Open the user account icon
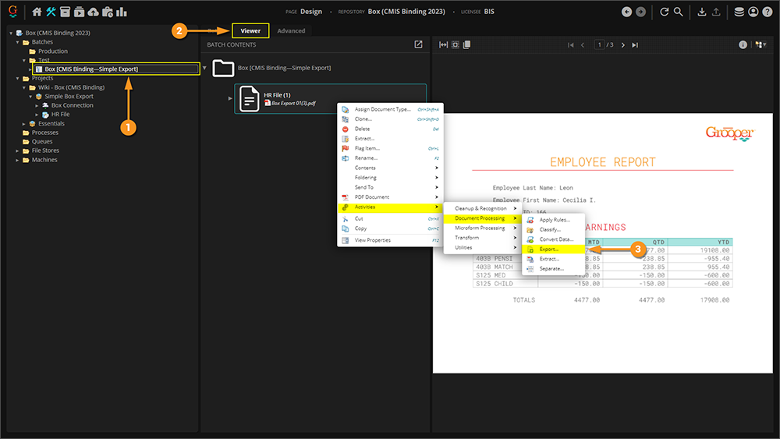Viewport: 780px width, 439px height. (753, 12)
